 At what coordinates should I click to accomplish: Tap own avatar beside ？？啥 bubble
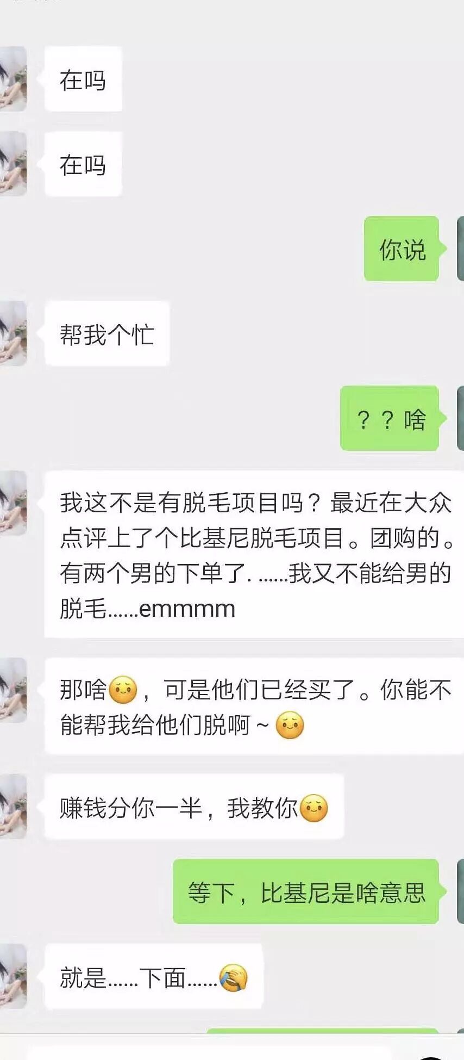pos(461,418)
